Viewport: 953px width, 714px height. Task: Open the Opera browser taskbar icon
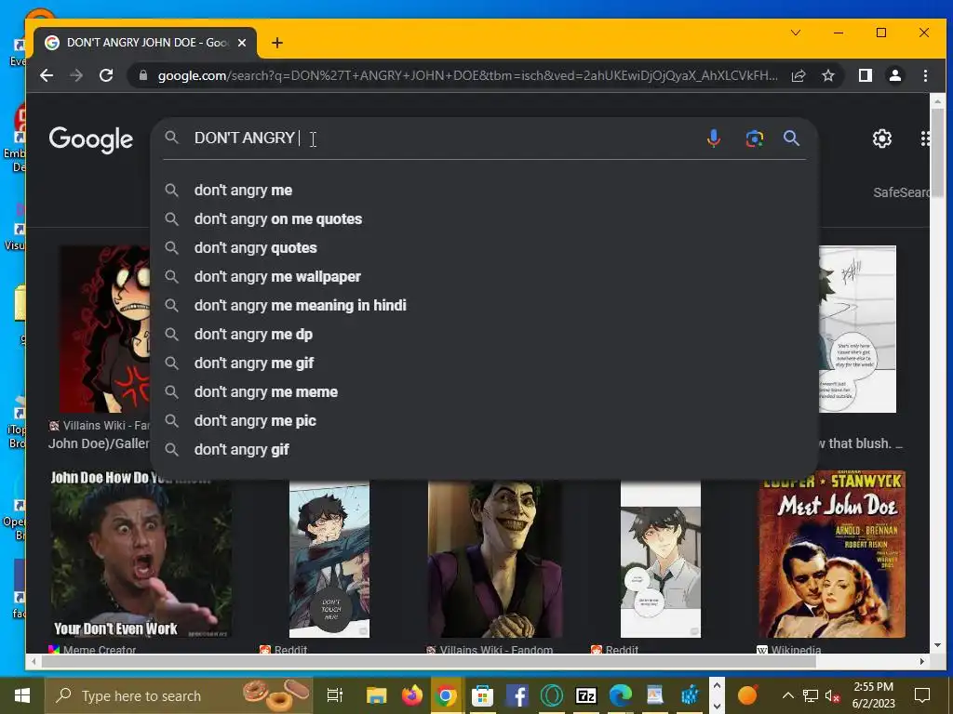pos(551,695)
